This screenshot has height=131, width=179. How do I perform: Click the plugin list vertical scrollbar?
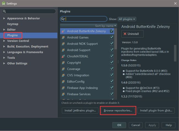pos(116,39)
